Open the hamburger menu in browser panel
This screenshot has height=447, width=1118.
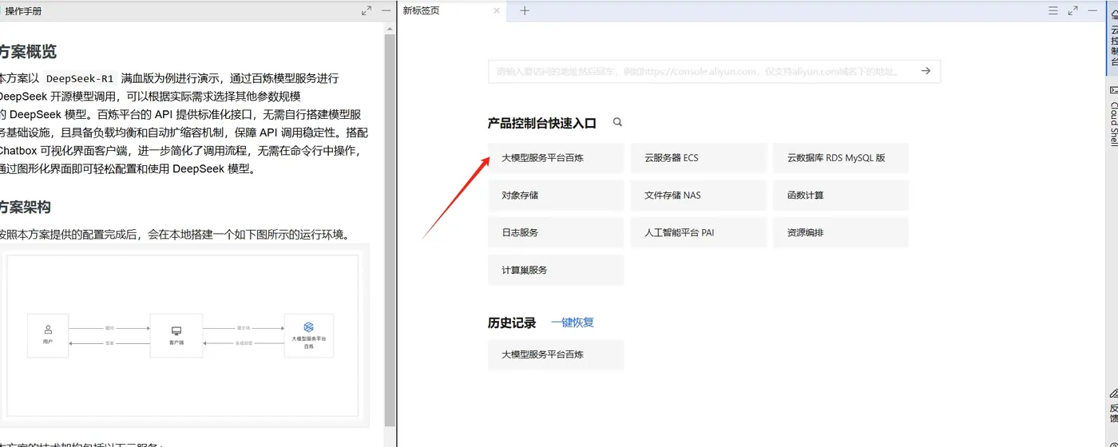click(1053, 10)
